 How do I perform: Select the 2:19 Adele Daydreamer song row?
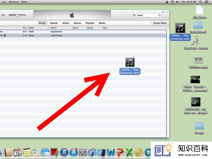(x=83, y=36)
